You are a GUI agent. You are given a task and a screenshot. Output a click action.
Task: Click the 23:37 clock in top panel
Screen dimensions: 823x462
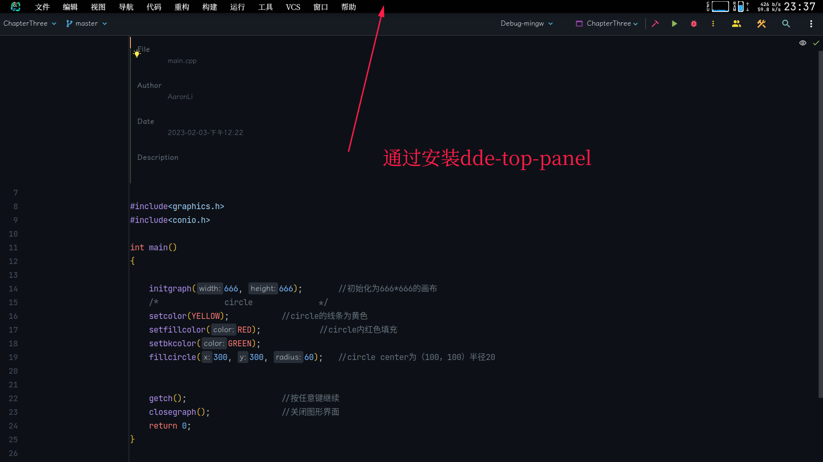point(800,6)
